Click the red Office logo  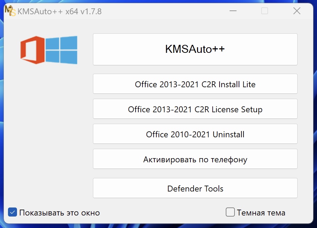click(32, 50)
